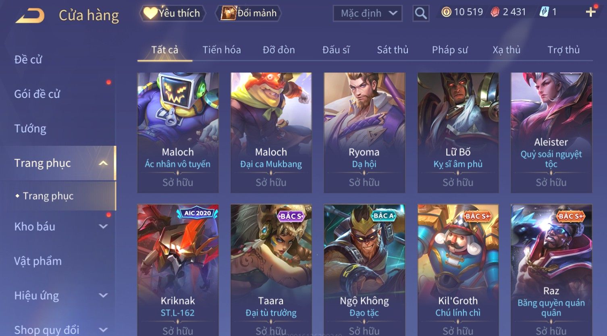The height and width of the screenshot is (336, 607).
Task: Click the red gem currency icon
Action: pos(495,12)
